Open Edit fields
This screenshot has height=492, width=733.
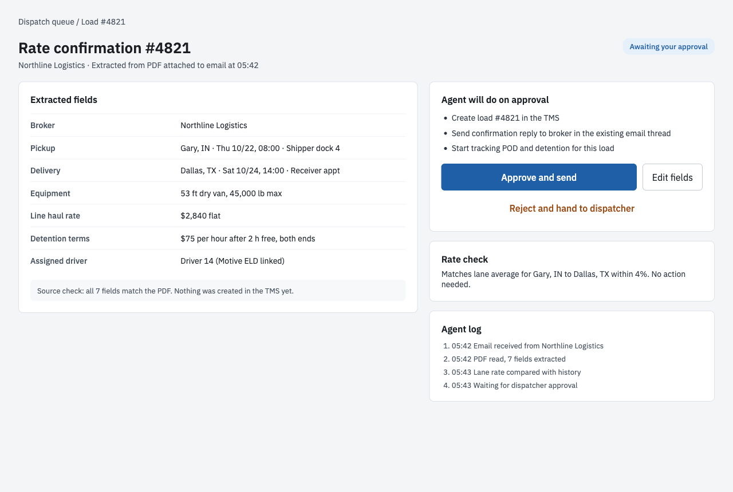point(672,177)
